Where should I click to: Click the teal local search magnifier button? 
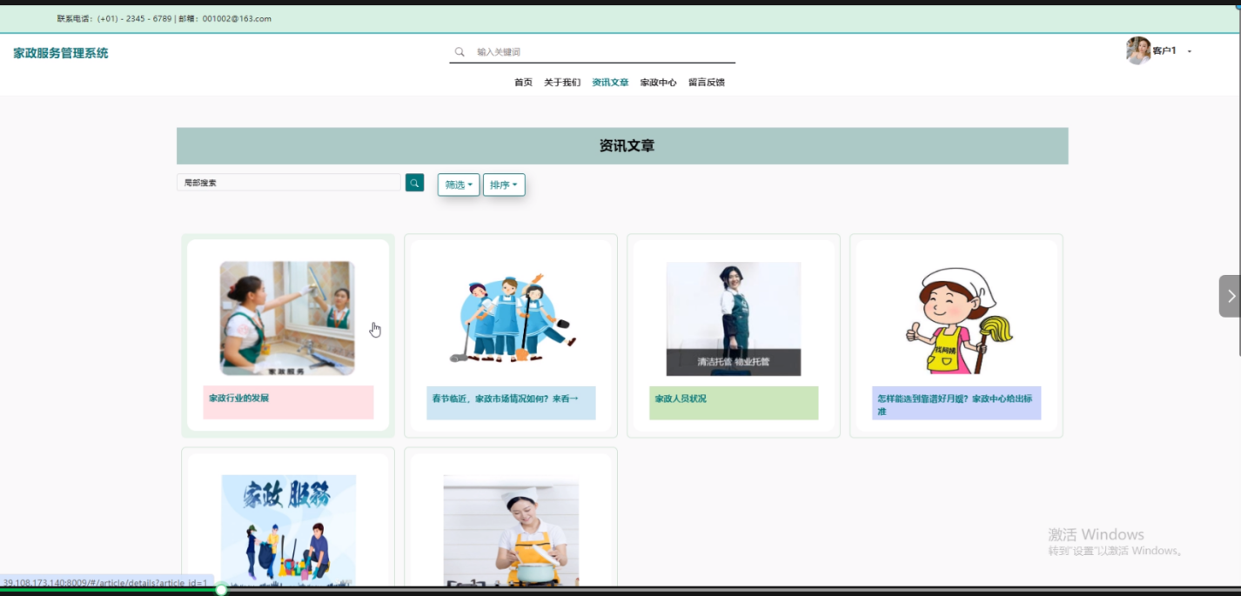pos(414,183)
